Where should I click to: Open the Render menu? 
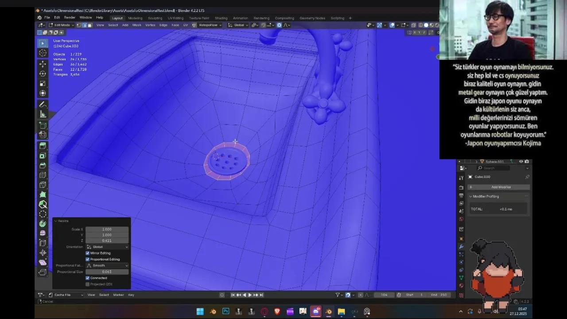[x=70, y=18]
